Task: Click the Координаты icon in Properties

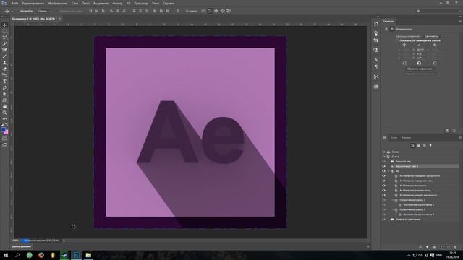Action: coord(392,29)
